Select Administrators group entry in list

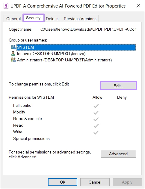pos(64,60)
